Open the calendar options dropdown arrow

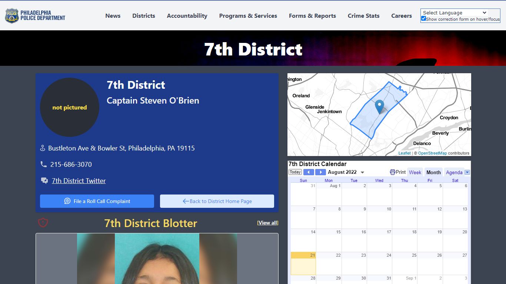point(467,172)
